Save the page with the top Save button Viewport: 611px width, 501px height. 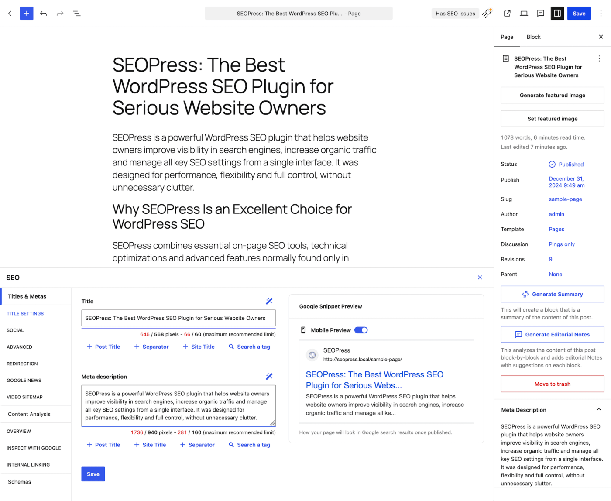coord(579,14)
